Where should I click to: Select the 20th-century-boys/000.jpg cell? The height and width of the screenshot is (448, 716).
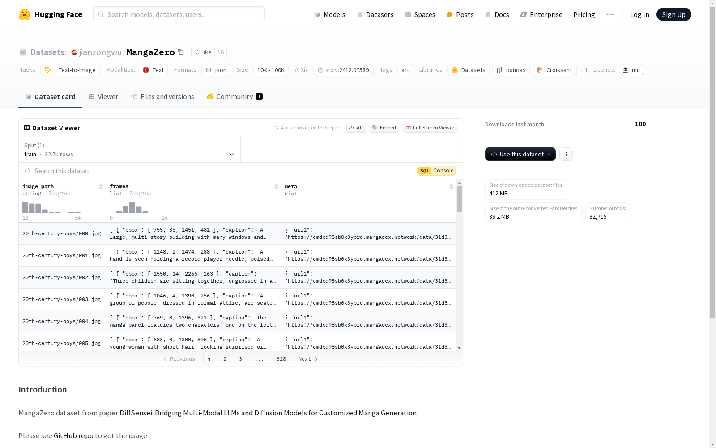coord(62,233)
